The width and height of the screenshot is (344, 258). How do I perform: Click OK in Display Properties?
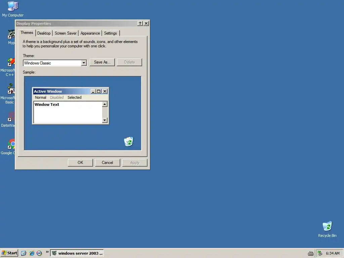[x=80, y=163]
